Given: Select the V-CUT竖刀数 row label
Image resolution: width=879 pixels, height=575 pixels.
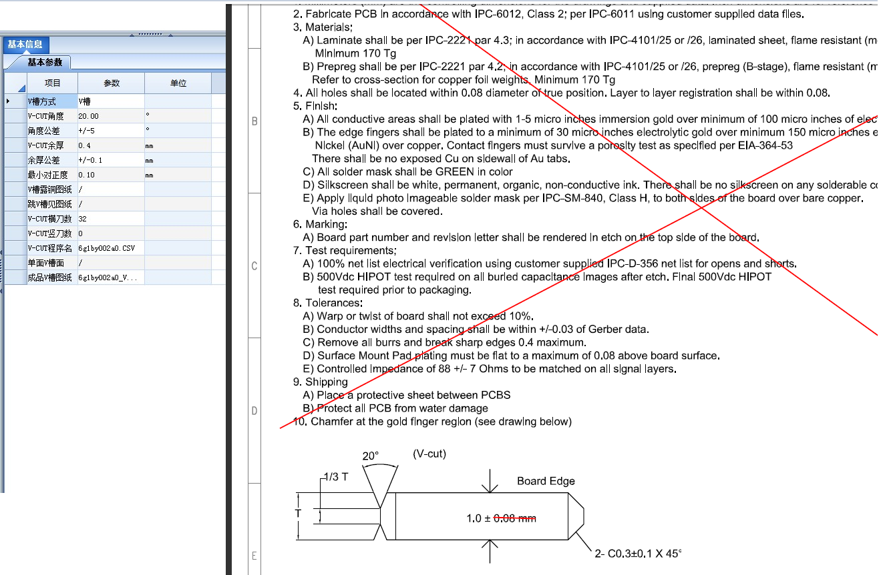Looking at the screenshot, I should [52, 233].
